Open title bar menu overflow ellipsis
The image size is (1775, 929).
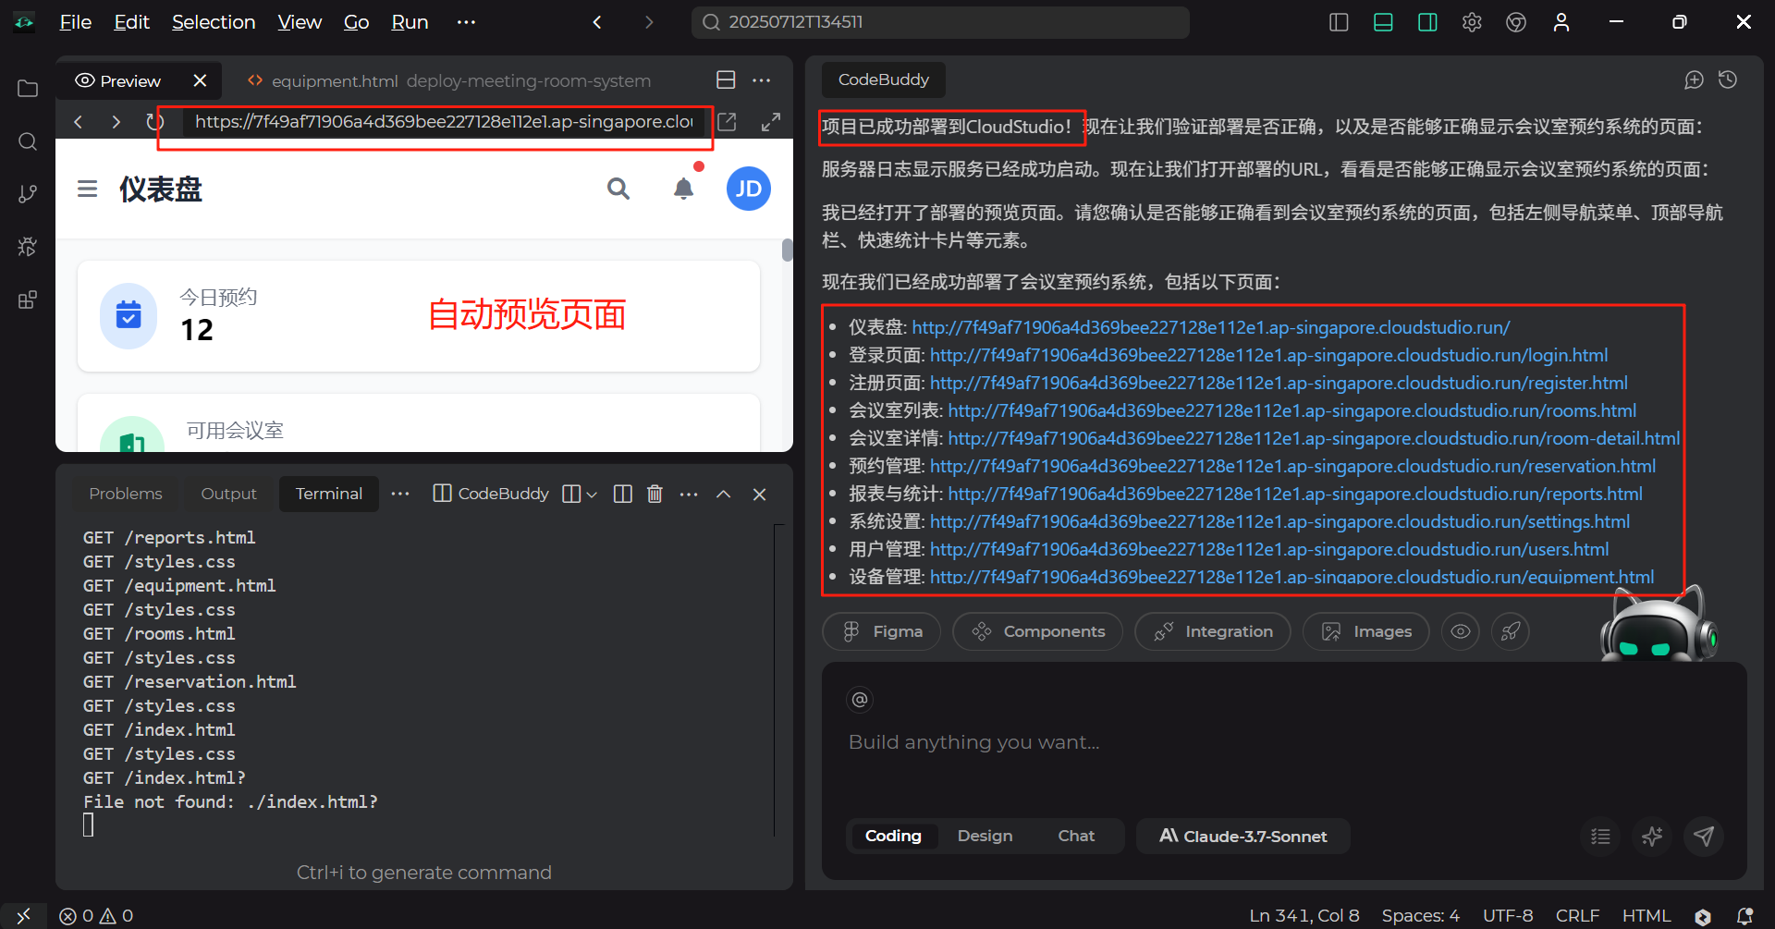(466, 22)
